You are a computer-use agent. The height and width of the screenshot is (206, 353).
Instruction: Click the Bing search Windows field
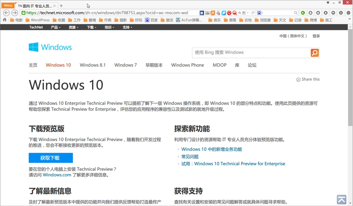[251, 52]
